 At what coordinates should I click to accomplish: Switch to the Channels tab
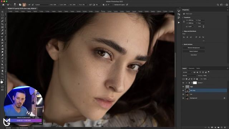pyautogui.click(x=191, y=68)
